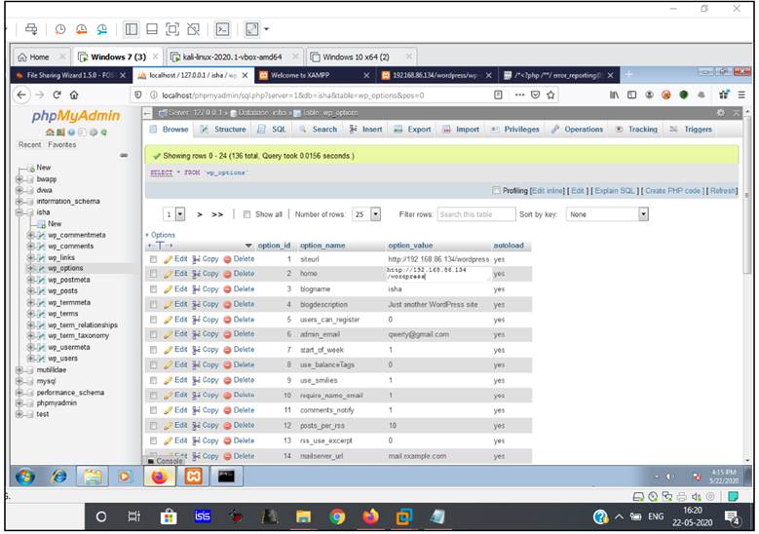Screen dimensions: 759x534
Task: Open Firefox from the Windows 7 taskbar
Action: [160, 477]
